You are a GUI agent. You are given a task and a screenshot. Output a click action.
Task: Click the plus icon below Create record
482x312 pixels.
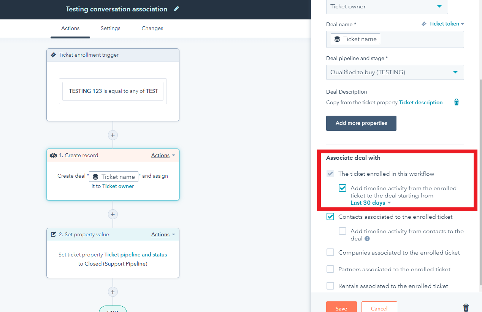point(113,214)
